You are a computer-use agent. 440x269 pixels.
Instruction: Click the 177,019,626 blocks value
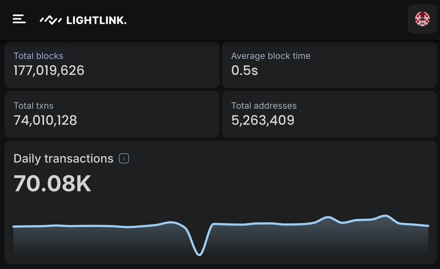[x=49, y=70]
